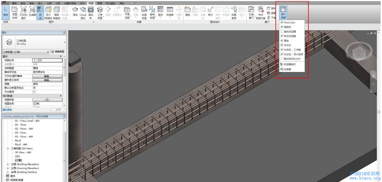Toggle 导航栏 (Navigation Bar) checkbox
This screenshot has width=382, height=182.
click(x=282, y=27)
